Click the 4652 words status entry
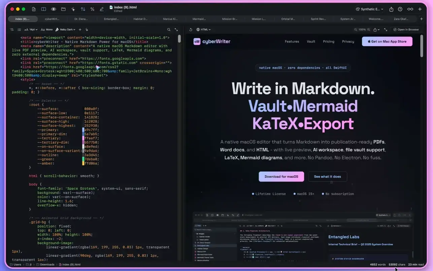The height and width of the screenshot is (271, 433). coord(378,265)
